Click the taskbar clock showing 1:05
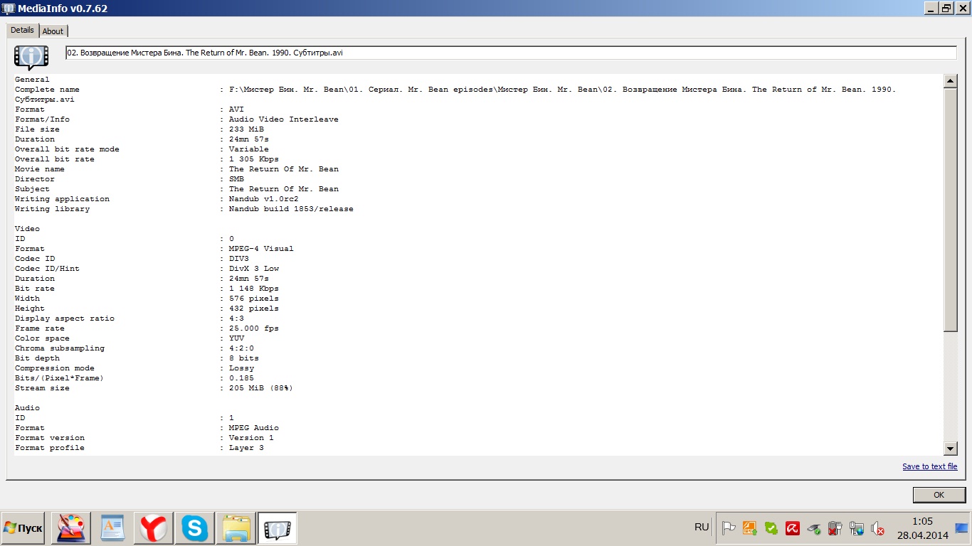972x546 pixels. click(922, 528)
